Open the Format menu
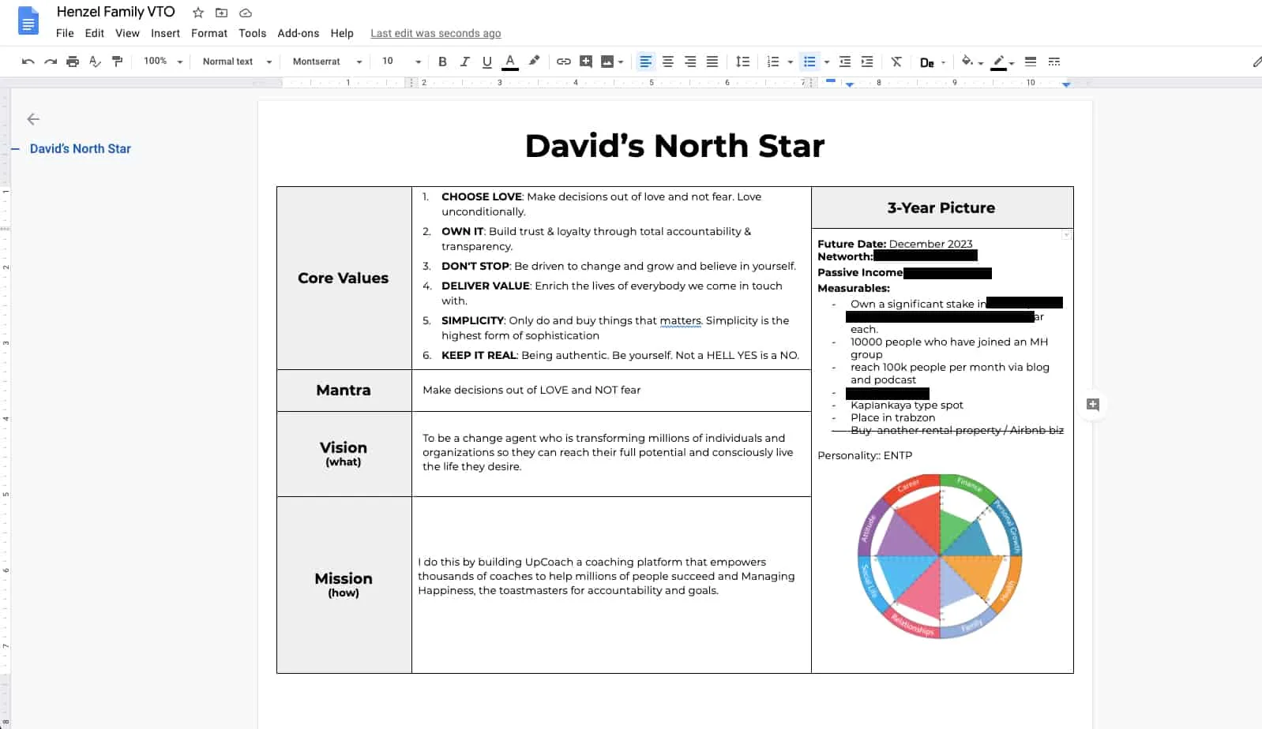1262x729 pixels. [x=209, y=33]
